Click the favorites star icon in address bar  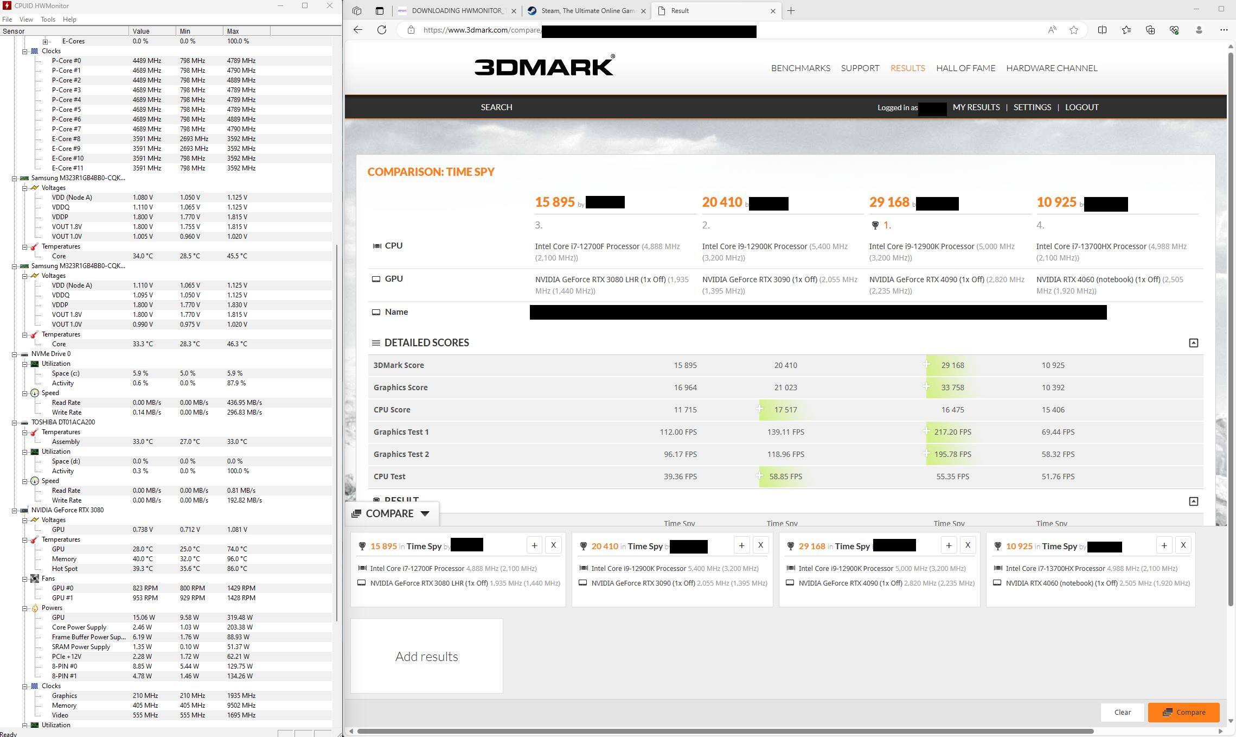(1074, 30)
